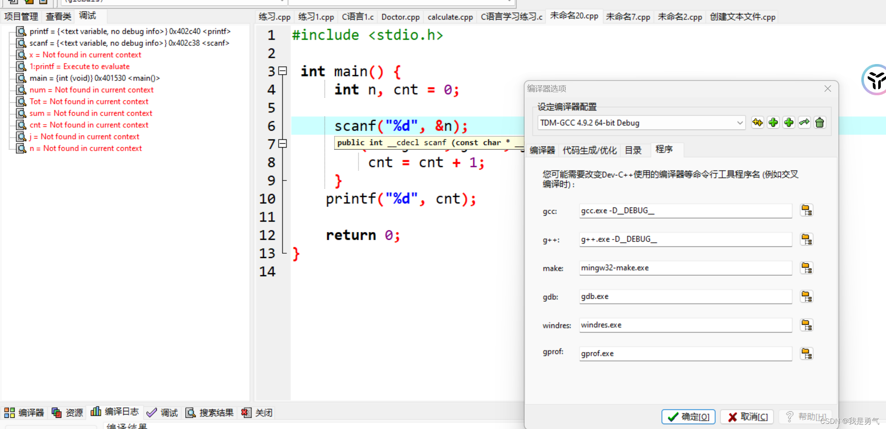This screenshot has width=886, height=429.
Task: Click the find-and-auto-configure compiler icon
Action: click(757, 123)
